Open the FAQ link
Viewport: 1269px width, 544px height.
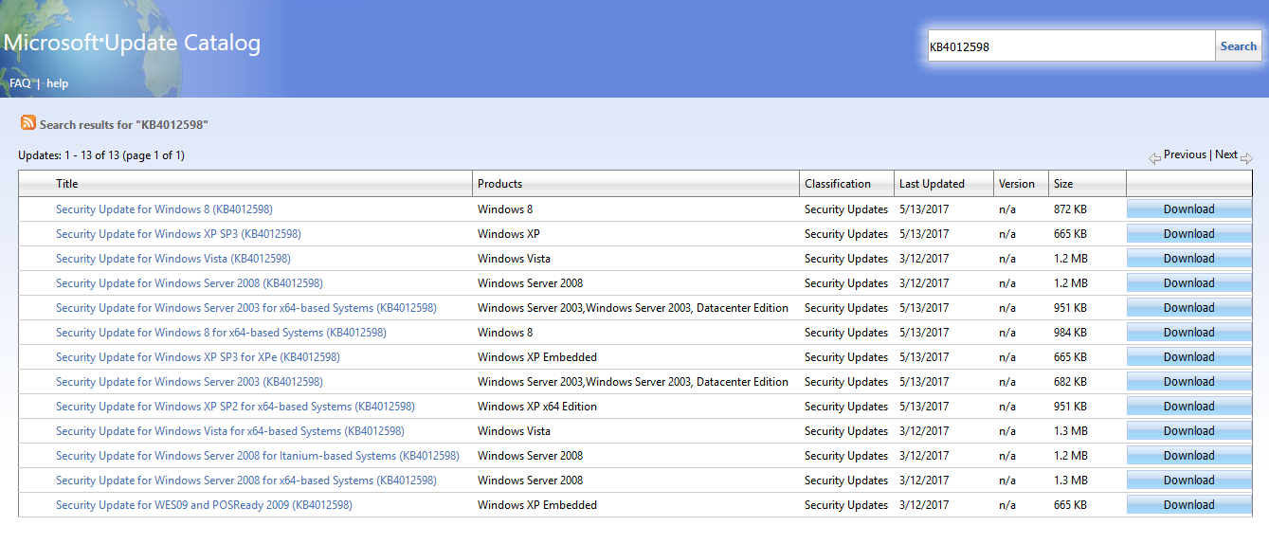click(x=20, y=83)
